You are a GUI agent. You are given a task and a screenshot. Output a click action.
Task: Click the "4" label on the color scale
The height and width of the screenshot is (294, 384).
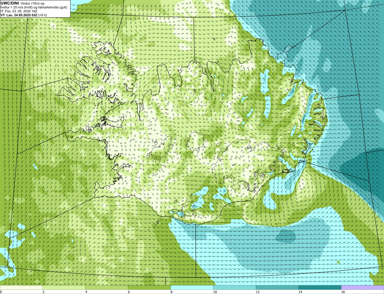tap(86, 292)
